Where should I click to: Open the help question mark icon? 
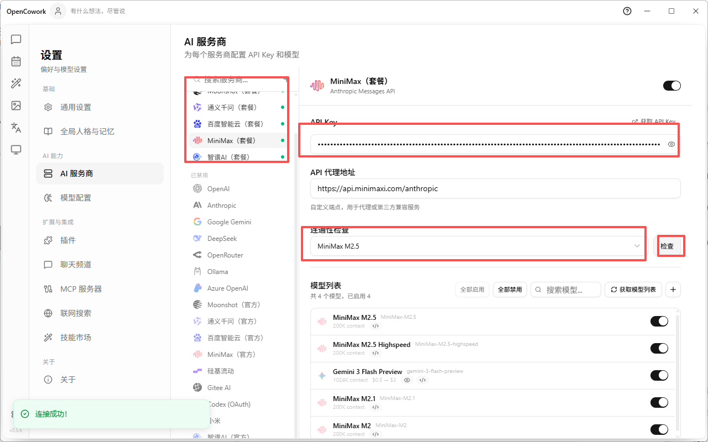pyautogui.click(x=627, y=11)
